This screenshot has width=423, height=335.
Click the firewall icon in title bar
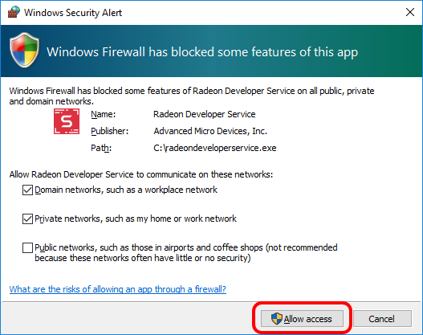click(x=14, y=12)
